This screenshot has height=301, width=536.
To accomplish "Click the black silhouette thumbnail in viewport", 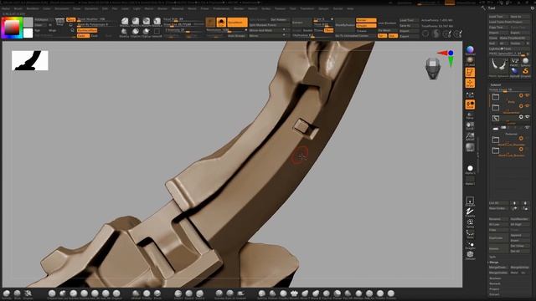I will point(30,60).
